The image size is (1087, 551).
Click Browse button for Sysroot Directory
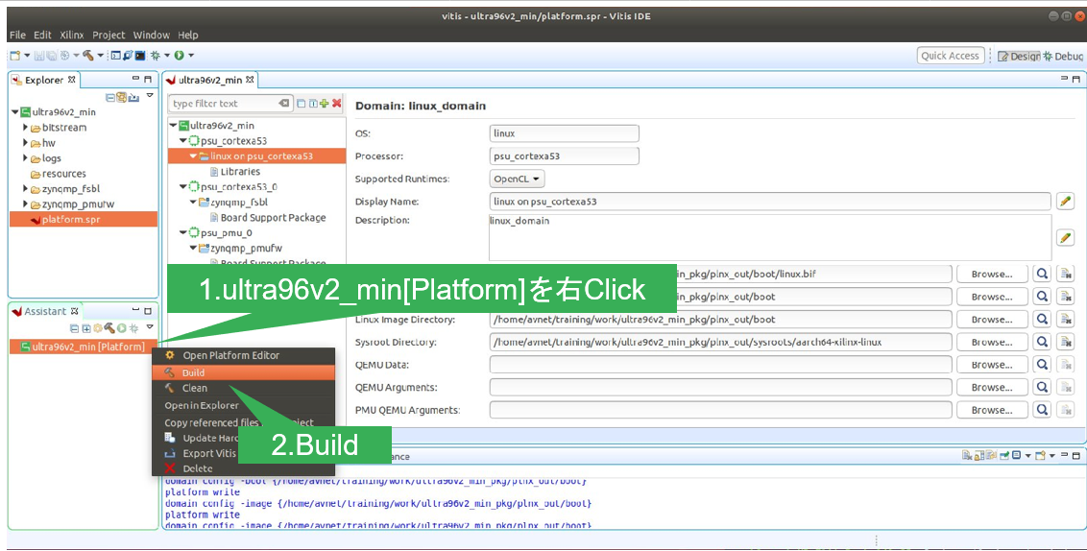[x=991, y=342]
